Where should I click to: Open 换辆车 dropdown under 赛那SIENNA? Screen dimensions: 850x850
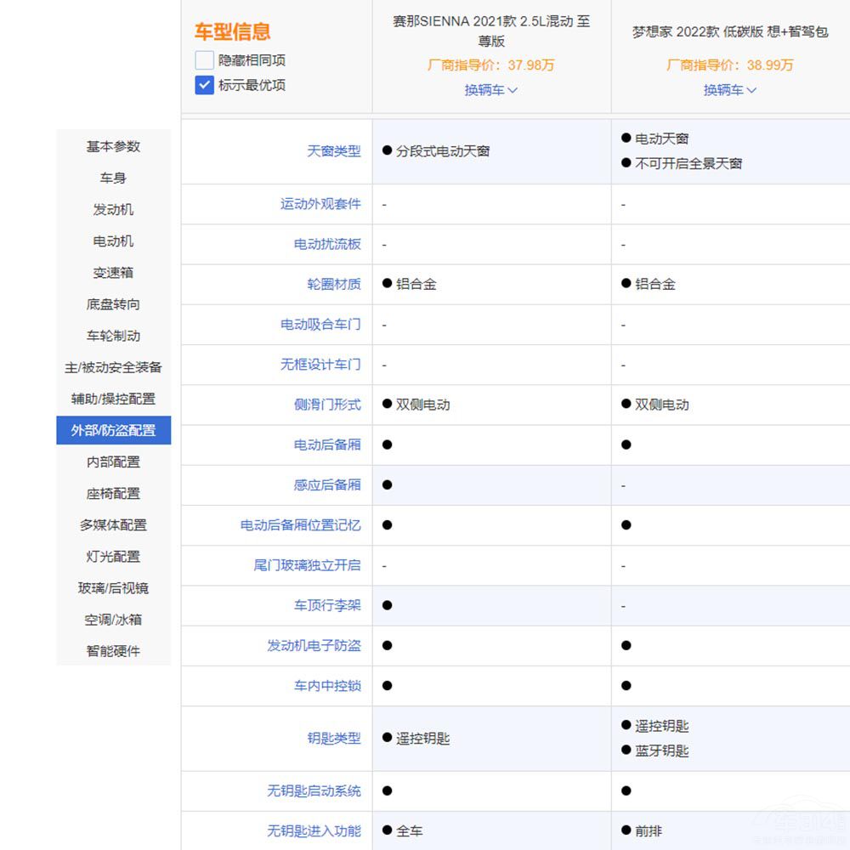[490, 90]
